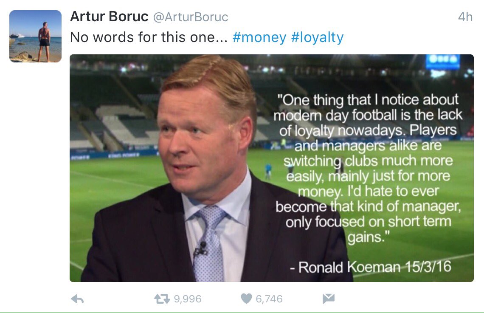This screenshot has height=313, width=484.
Task: Open Artur Boruc's profile avatar photo
Action: [36, 36]
